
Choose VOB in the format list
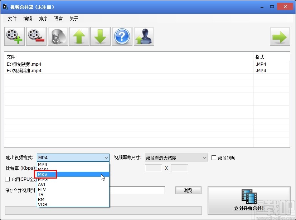[73, 204]
